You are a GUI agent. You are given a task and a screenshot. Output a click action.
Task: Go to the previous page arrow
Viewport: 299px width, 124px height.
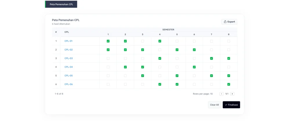(221, 94)
